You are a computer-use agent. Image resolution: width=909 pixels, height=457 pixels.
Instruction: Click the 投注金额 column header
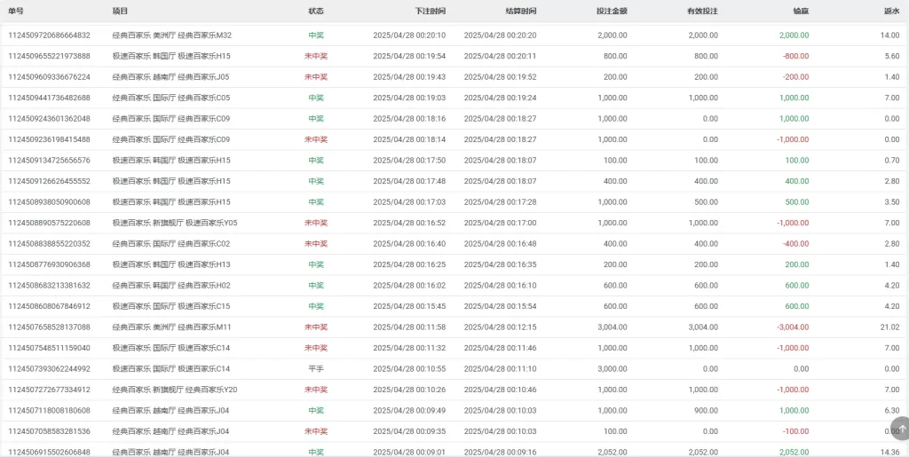click(x=612, y=11)
